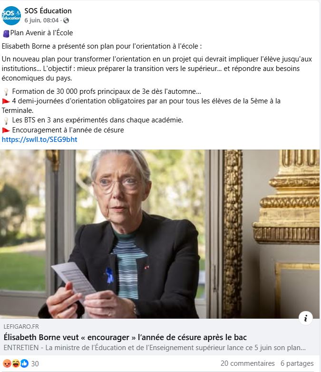
Task: Click the LEFIGARO.FR source label
Action: tap(21, 327)
